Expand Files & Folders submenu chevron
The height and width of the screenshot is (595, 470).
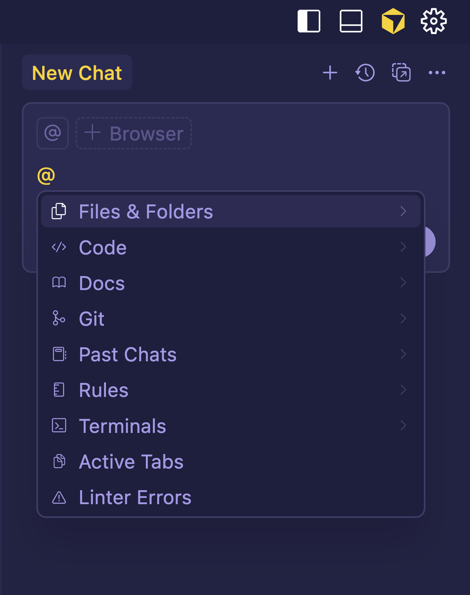click(404, 211)
